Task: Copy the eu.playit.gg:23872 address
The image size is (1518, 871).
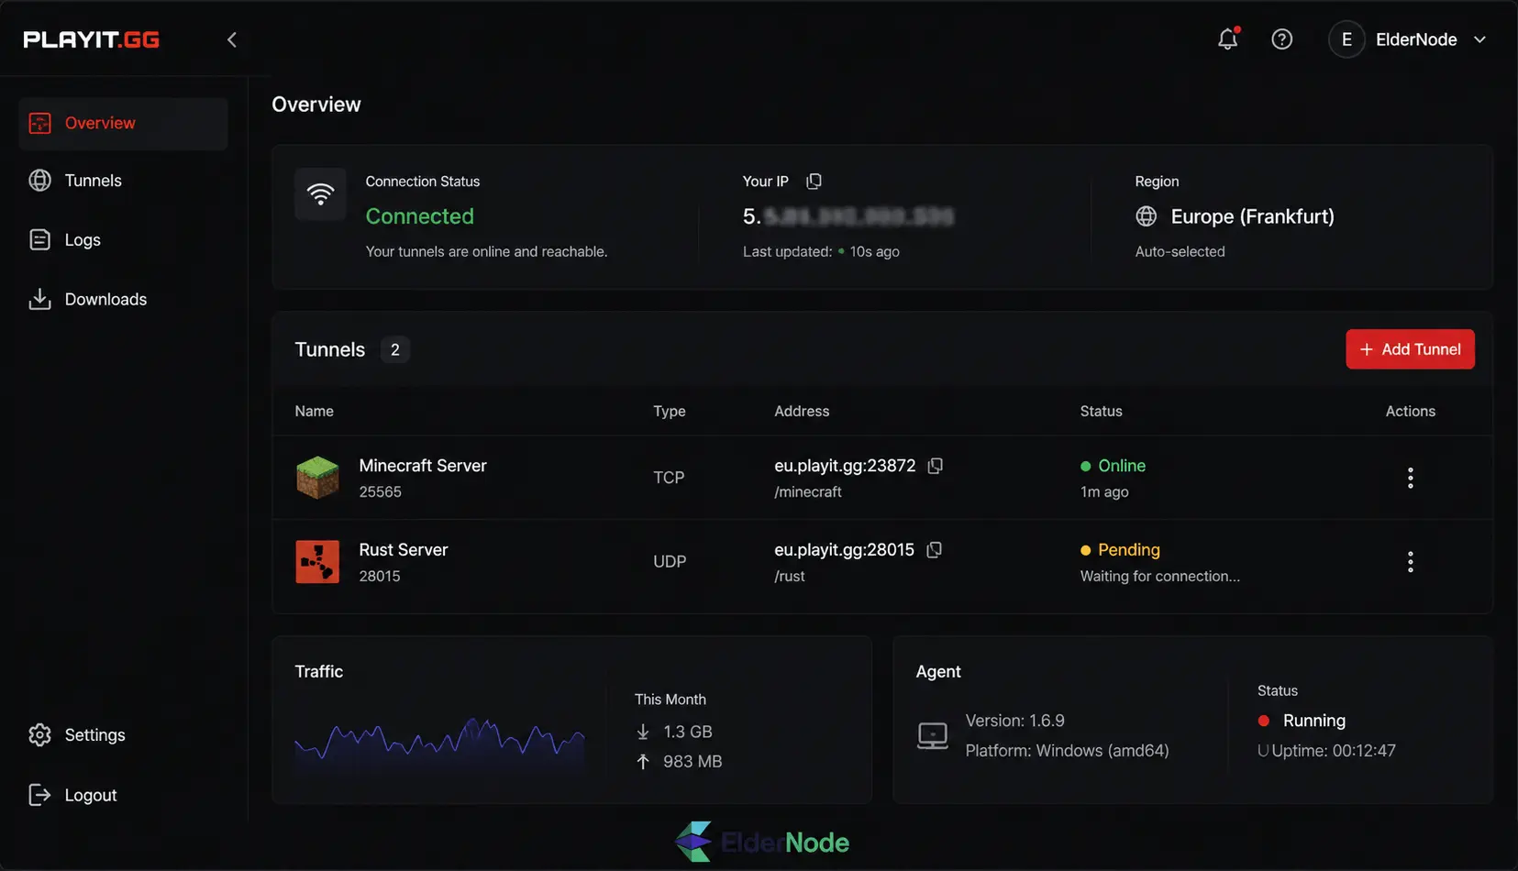Action: tap(935, 466)
